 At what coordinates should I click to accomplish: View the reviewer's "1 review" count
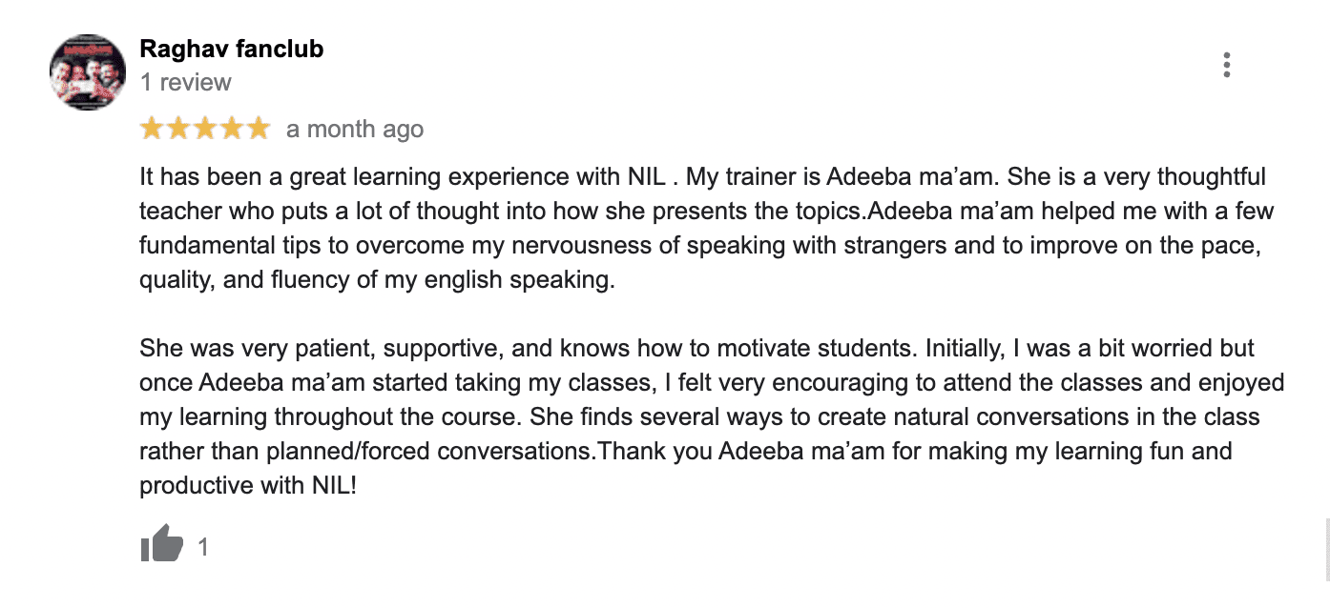click(186, 83)
